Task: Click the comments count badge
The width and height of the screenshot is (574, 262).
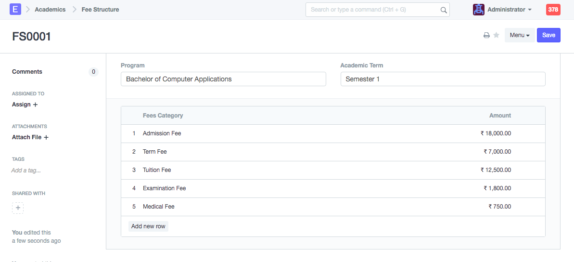Action: (x=93, y=72)
